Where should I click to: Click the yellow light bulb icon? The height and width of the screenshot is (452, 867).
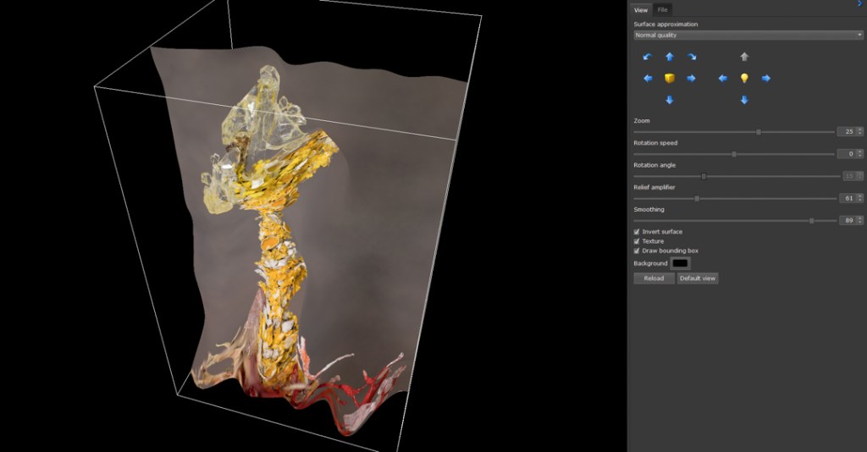pyautogui.click(x=744, y=78)
